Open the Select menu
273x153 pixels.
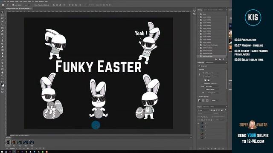(x=25, y=1)
